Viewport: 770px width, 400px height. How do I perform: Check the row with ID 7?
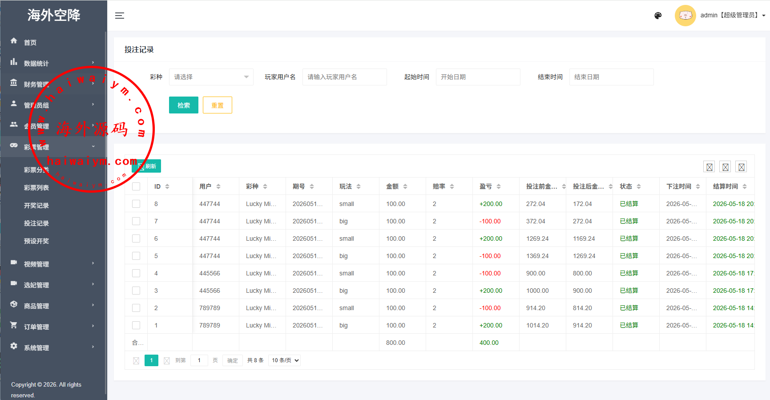pyautogui.click(x=136, y=221)
